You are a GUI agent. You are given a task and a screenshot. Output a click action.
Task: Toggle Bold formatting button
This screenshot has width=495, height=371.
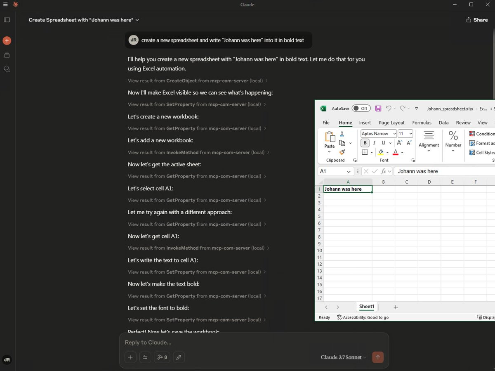pos(365,143)
